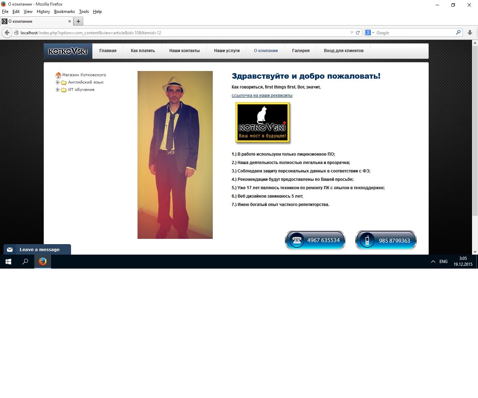478x398 pixels.
Task: Expand the 'Английский язык' tree node
Action: pos(58,83)
